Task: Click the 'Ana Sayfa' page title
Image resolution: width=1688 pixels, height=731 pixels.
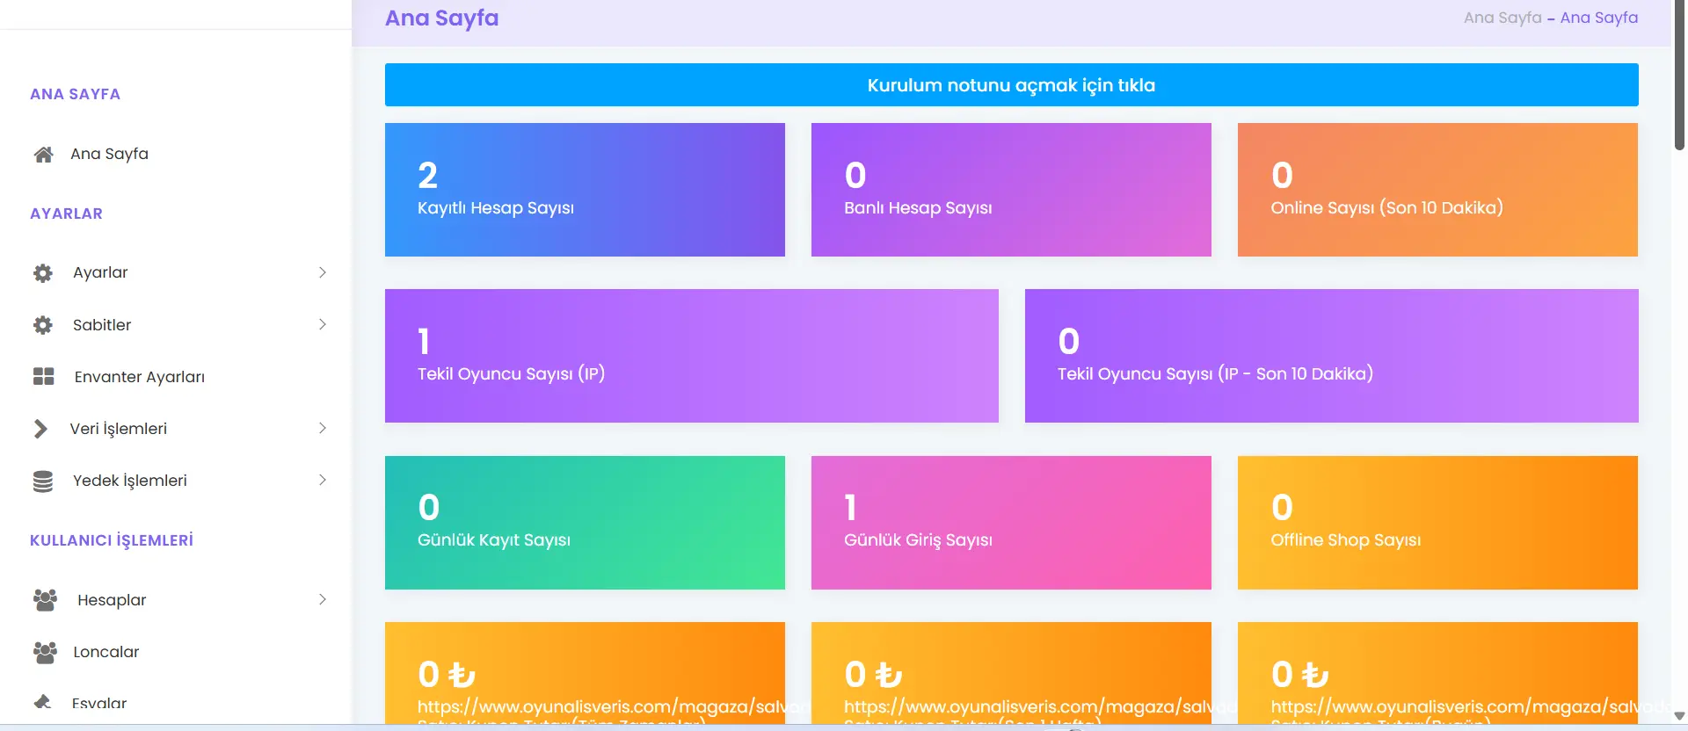Action: pyautogui.click(x=441, y=18)
